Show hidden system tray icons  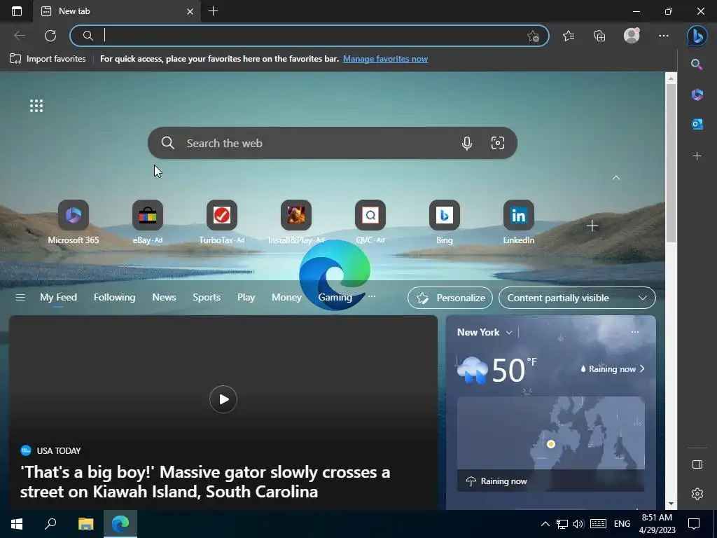click(x=545, y=524)
